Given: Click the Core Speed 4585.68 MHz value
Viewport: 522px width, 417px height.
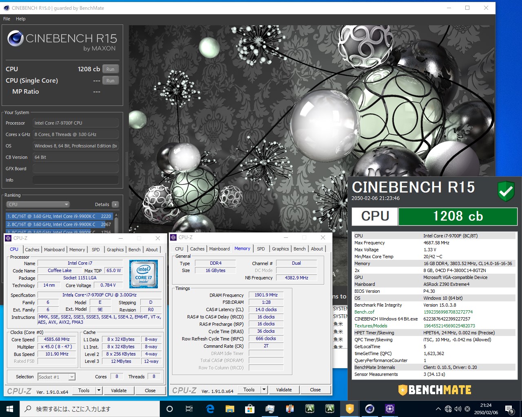Looking at the screenshot, I should 57,339.
